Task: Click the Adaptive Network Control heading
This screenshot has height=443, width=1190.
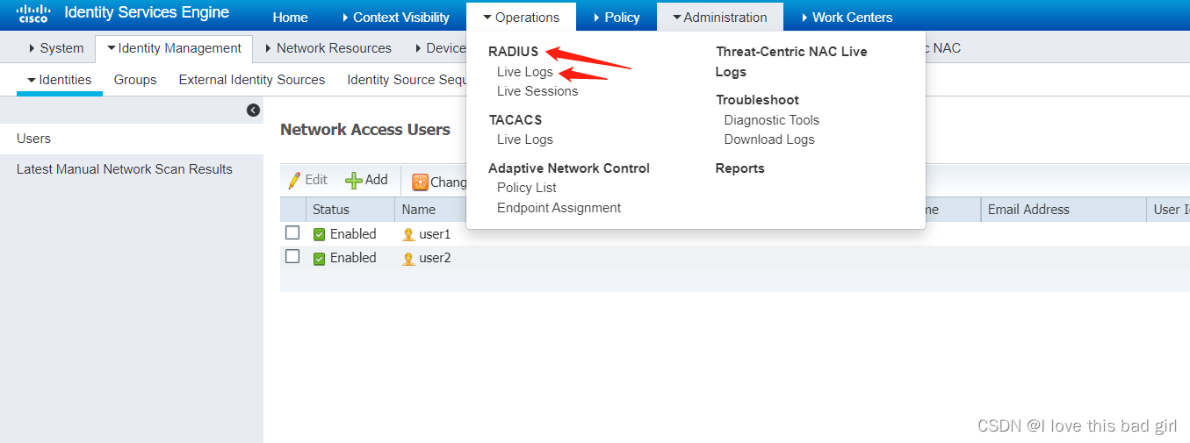Action: (x=569, y=168)
